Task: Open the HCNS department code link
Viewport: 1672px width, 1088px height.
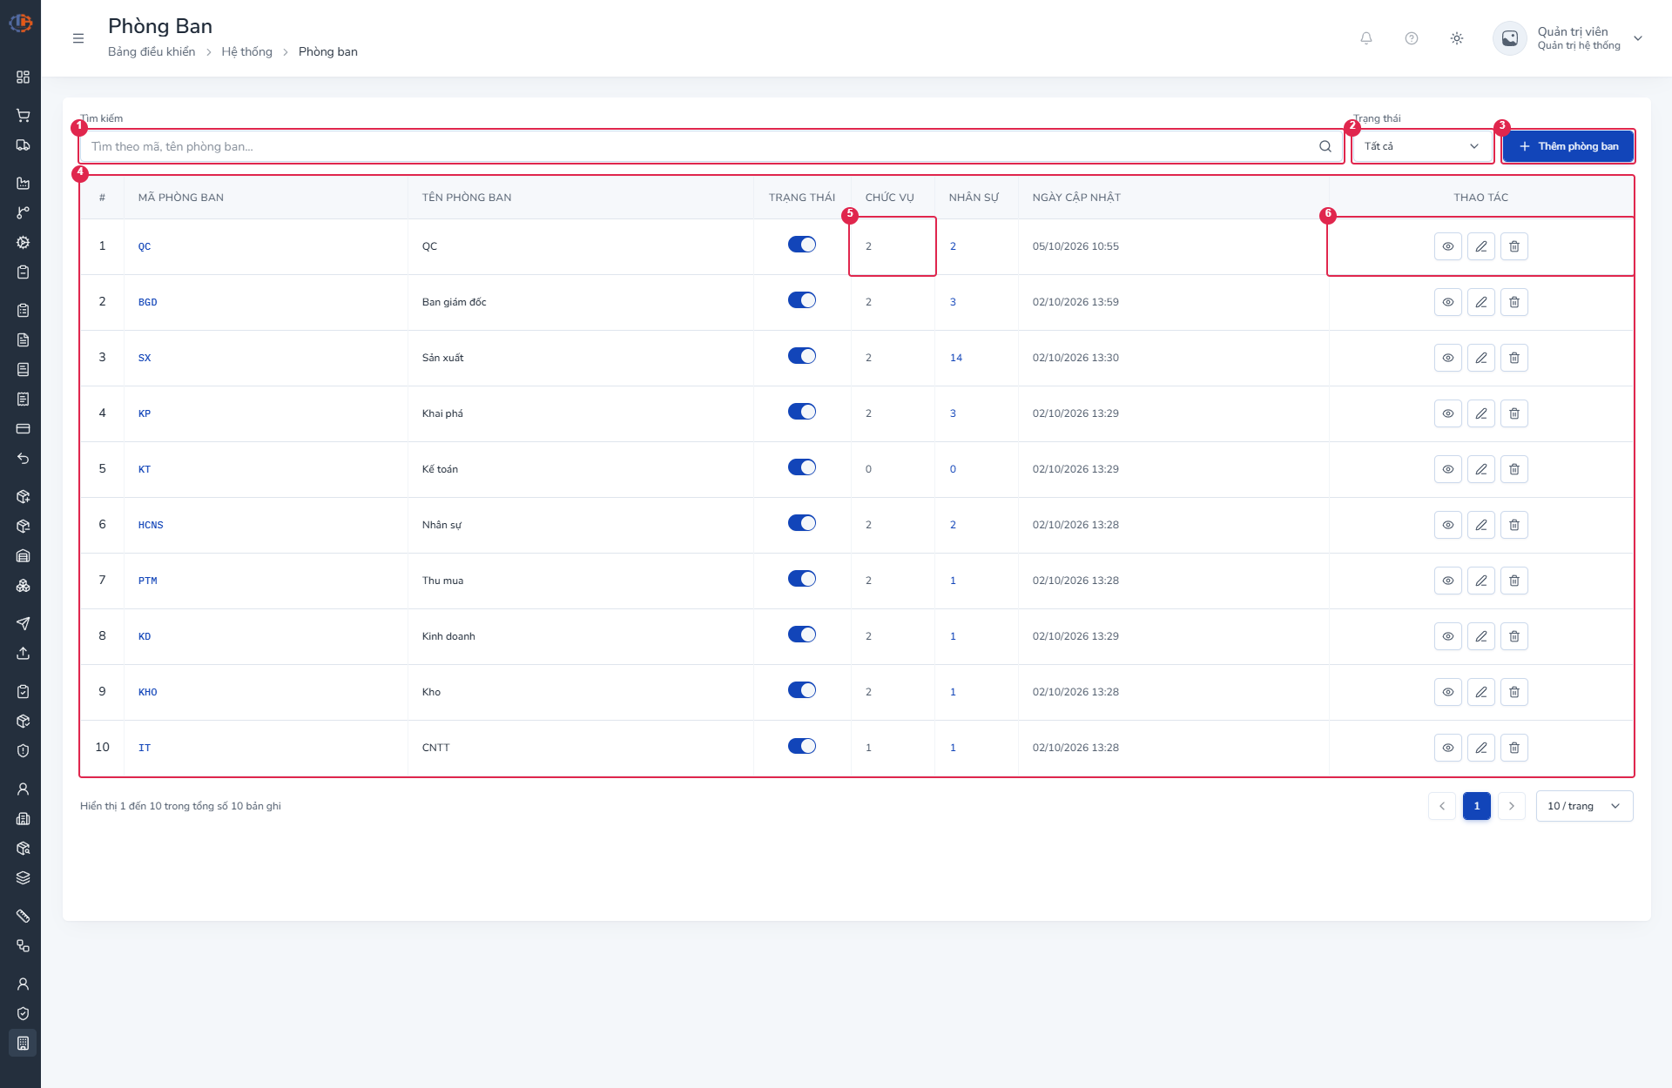Action: (151, 525)
